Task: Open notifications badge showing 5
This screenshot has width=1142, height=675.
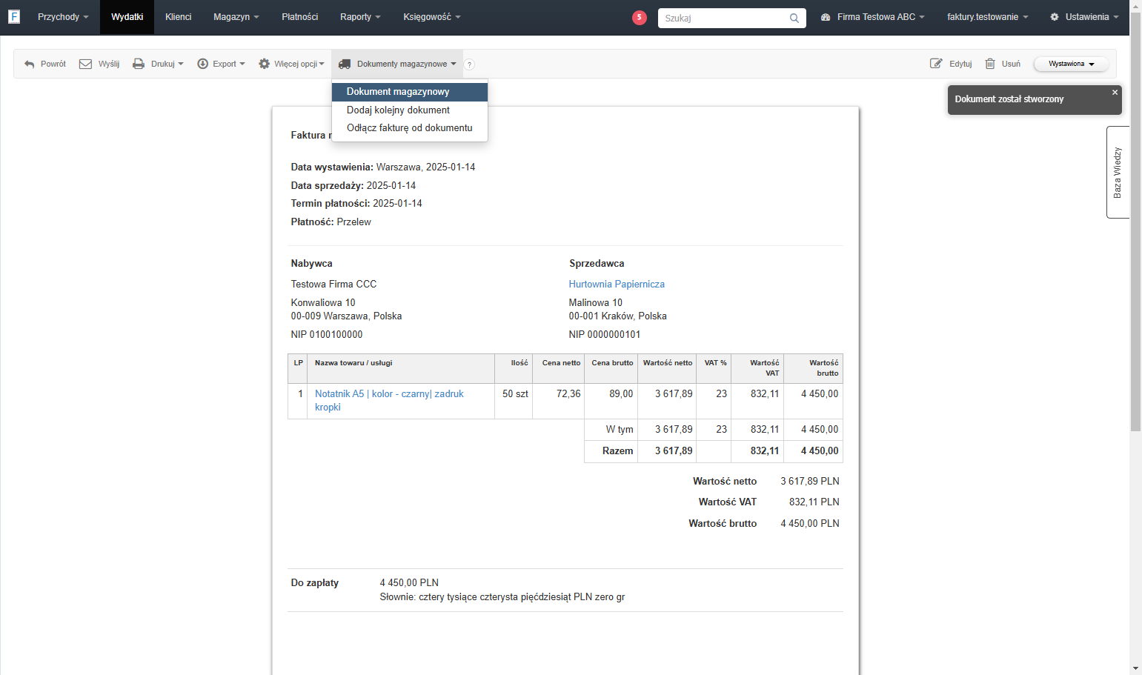Action: 640,17
